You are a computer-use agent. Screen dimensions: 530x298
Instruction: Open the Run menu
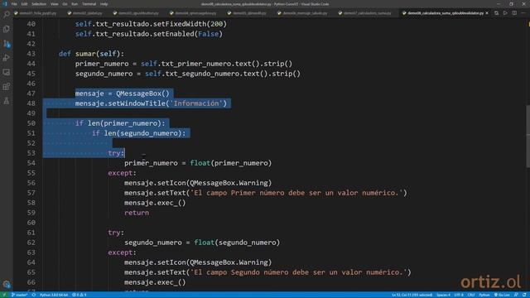point(75,4)
